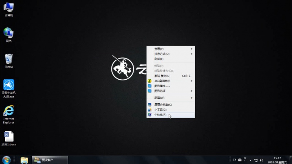This screenshot has height=164, width=292.
Task: Click the 图形选项 blue icon
Action: click(150, 91)
